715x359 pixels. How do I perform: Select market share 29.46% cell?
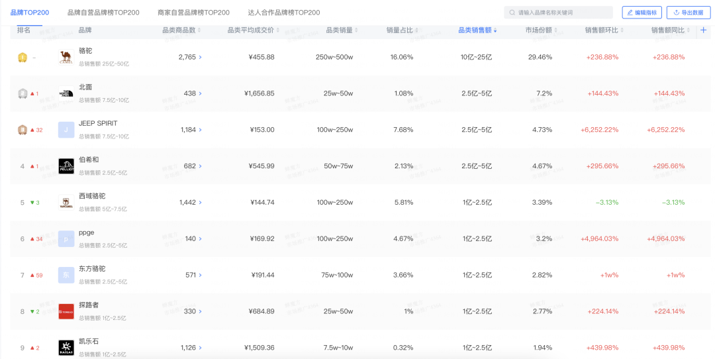[540, 58]
